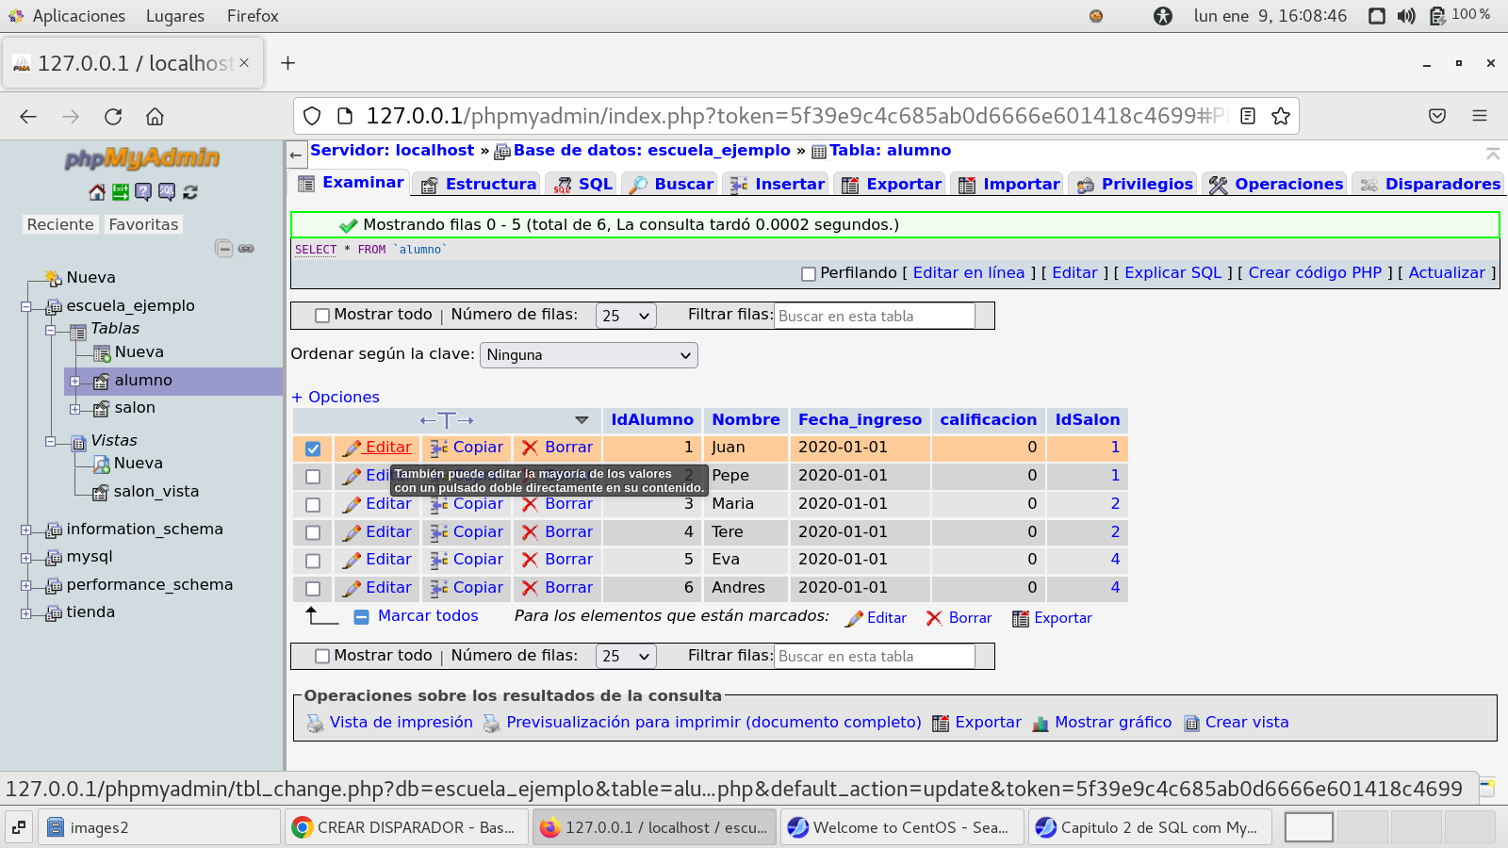Click the Copiar icon for Tere row
1508x848 pixels.
click(439, 532)
